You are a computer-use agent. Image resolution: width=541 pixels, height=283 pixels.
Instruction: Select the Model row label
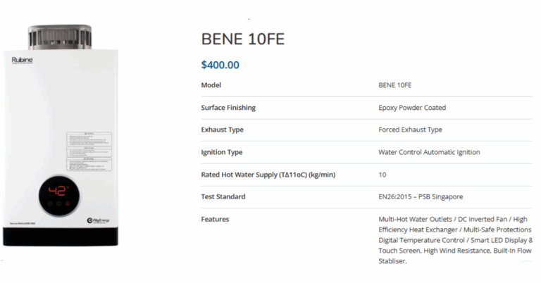pyautogui.click(x=211, y=85)
